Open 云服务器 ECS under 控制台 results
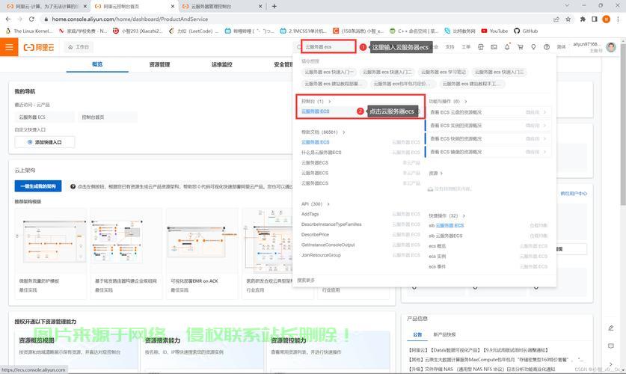Image resolution: width=626 pixels, height=374 pixels. point(316,111)
